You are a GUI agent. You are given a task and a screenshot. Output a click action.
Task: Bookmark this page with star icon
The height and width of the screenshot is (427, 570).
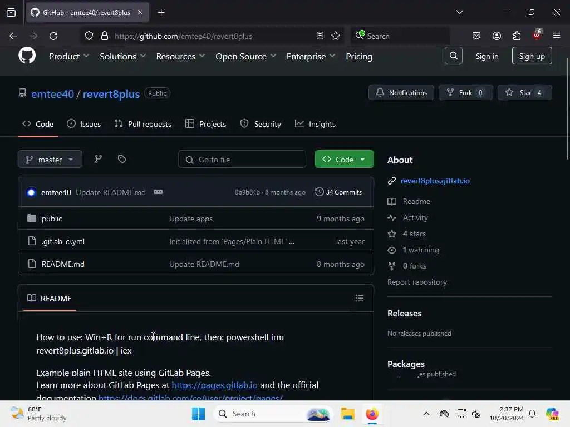pos(336,36)
